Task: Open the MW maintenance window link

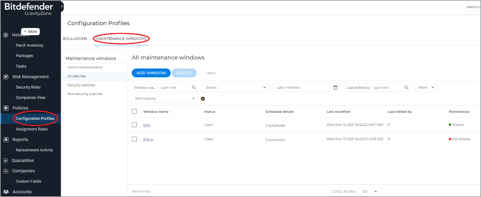Action: click(x=147, y=125)
